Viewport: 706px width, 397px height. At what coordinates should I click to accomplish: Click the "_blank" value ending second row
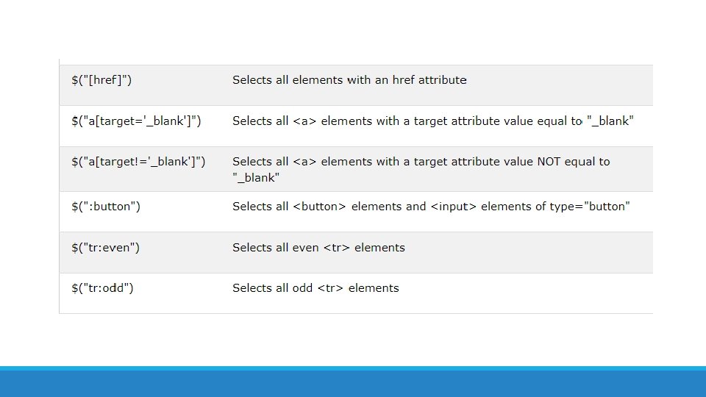610,121
